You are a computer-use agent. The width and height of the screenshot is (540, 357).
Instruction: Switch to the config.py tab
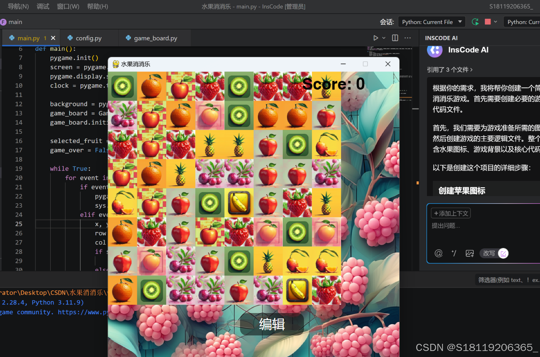click(x=89, y=38)
